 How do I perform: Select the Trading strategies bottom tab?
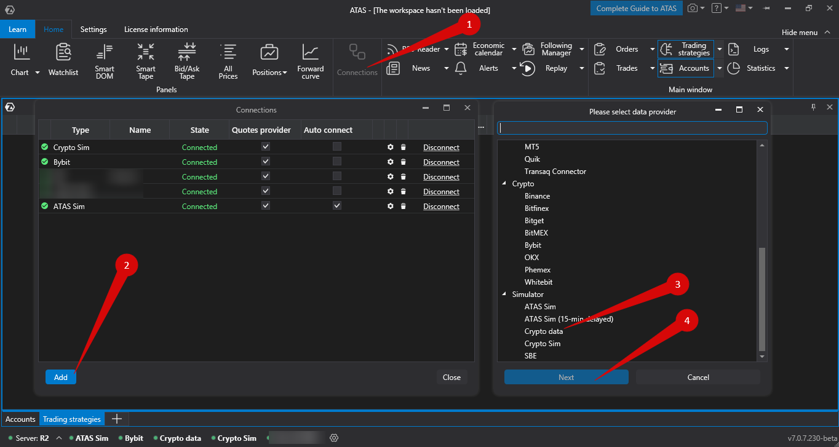coord(72,419)
